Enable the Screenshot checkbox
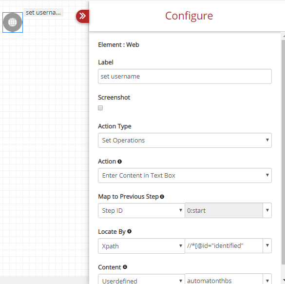The width and height of the screenshot is (285, 284). [100, 108]
